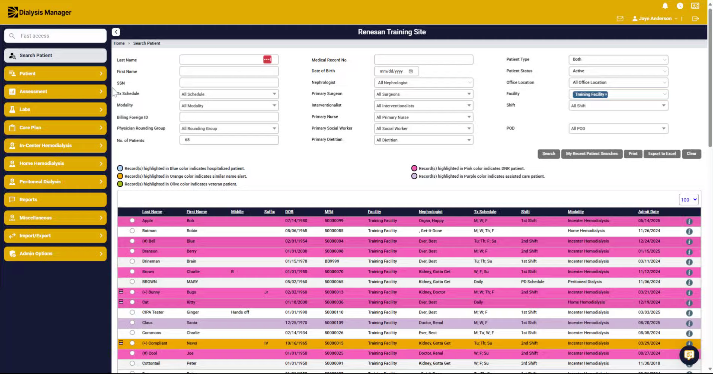The width and height of the screenshot is (713, 374).
Task: Open the chat support bubble icon
Action: pos(689,355)
